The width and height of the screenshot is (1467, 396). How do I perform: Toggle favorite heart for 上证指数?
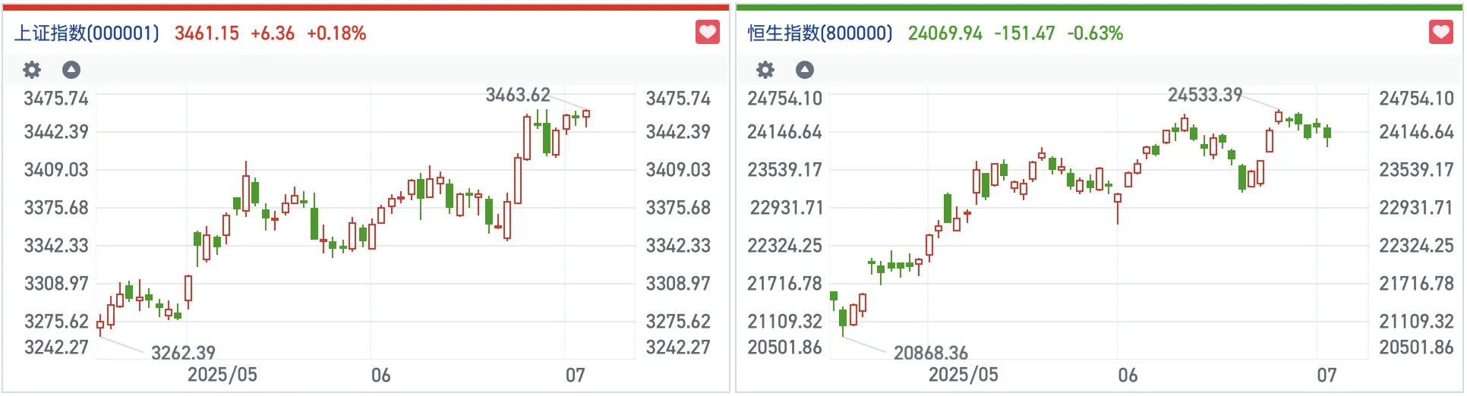[707, 33]
